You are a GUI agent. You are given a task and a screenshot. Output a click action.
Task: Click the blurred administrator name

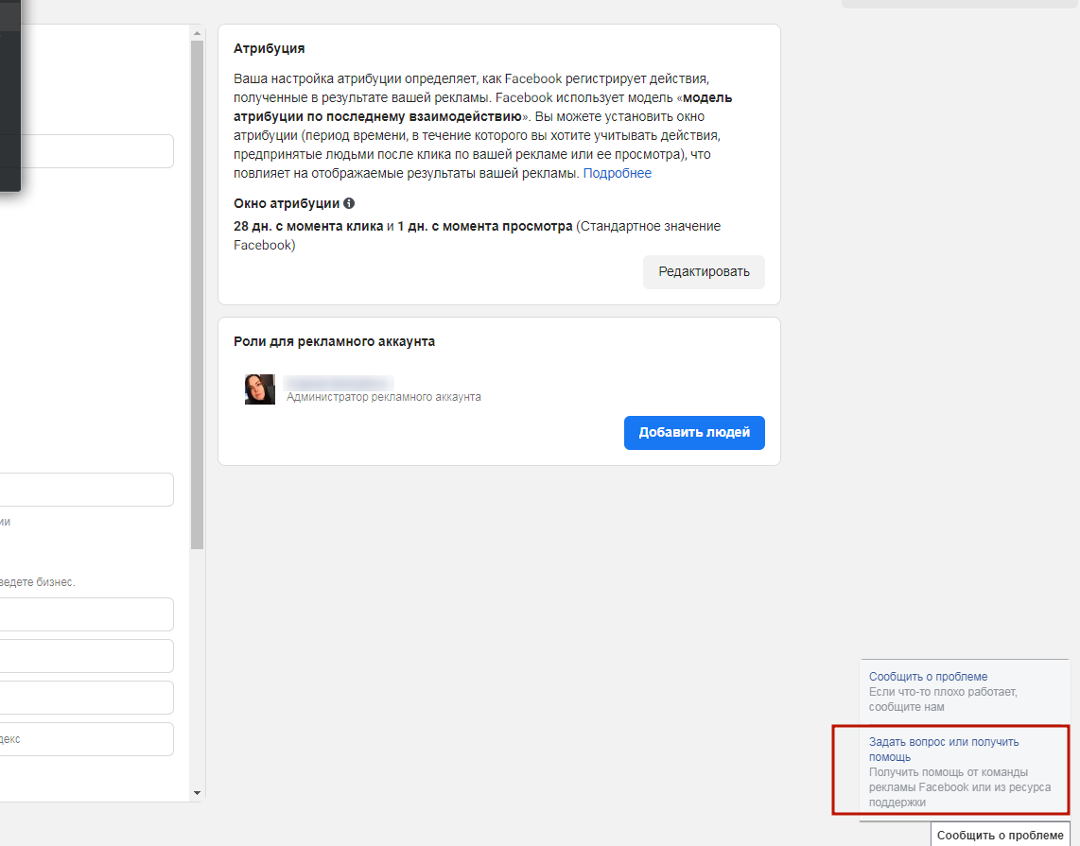pos(339,382)
